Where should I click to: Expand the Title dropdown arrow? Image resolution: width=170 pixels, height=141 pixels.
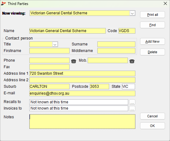55,45
